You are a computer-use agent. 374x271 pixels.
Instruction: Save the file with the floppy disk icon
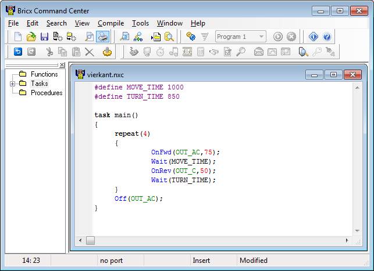point(44,37)
